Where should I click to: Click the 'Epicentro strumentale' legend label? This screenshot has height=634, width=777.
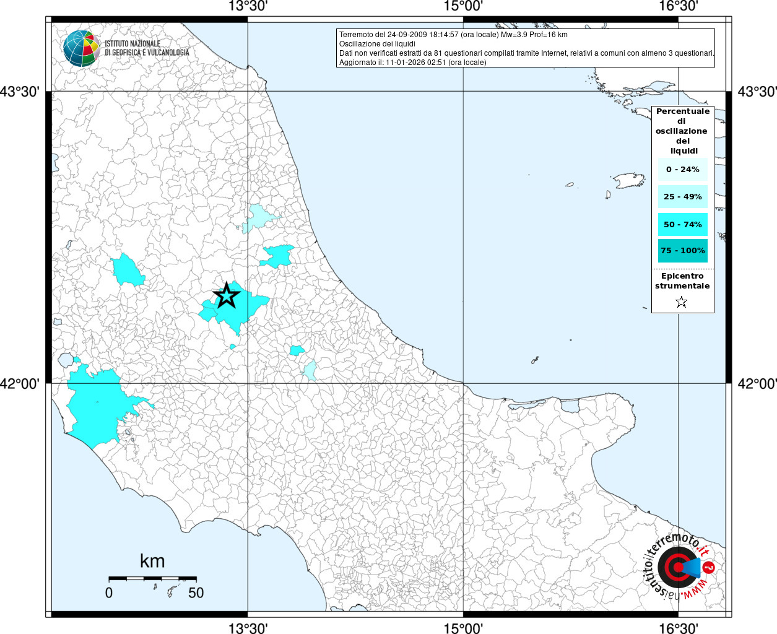coord(682,281)
